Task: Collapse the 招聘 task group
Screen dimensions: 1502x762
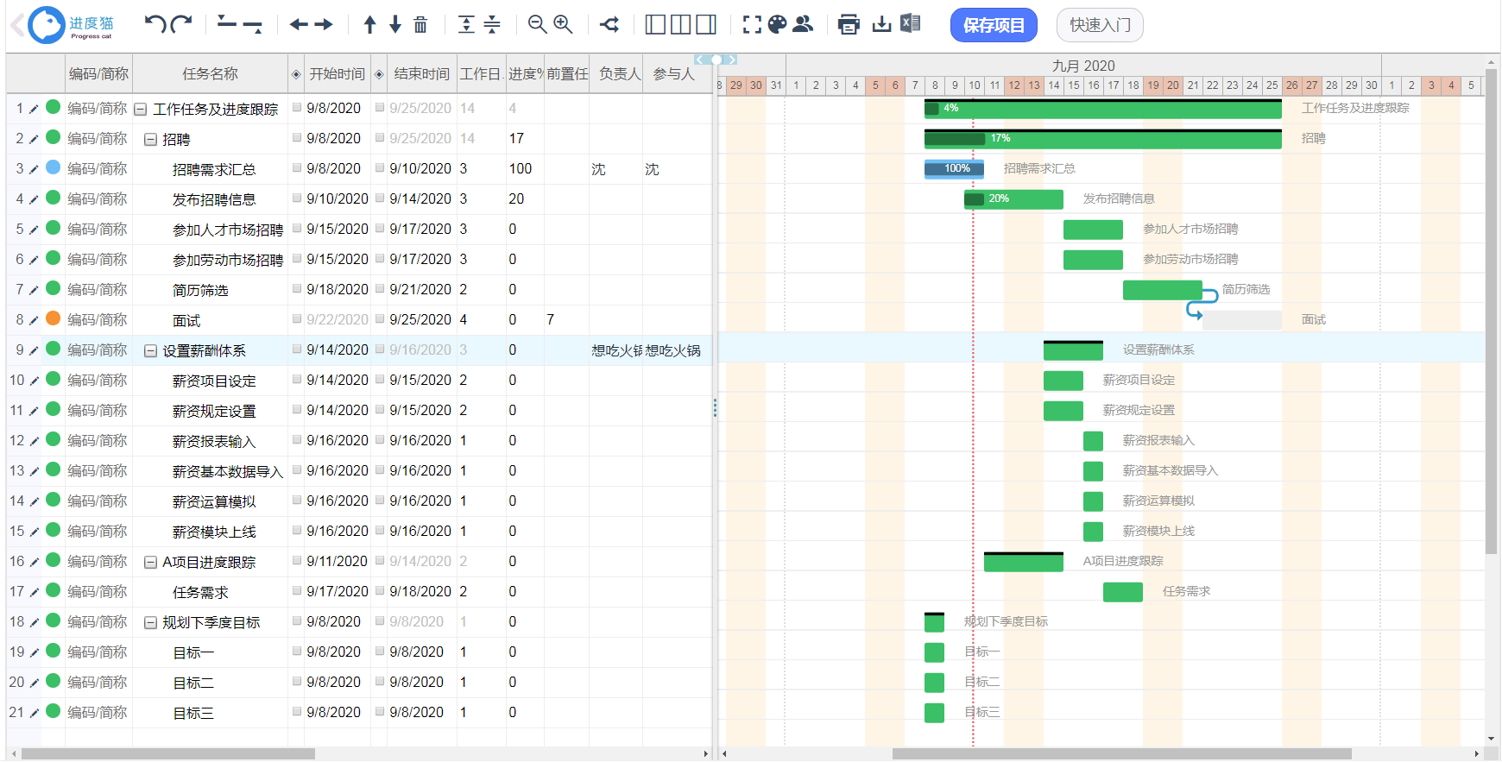Action: pos(150,139)
